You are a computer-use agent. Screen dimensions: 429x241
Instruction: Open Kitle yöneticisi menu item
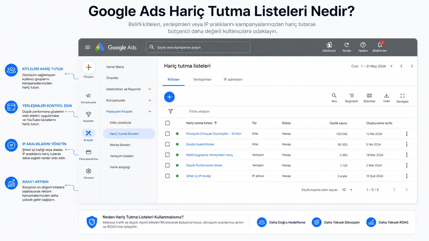pyautogui.click(x=120, y=123)
